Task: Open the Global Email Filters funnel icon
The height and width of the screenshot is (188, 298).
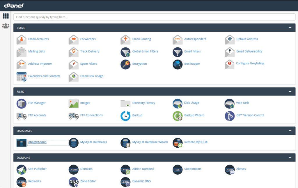Action: coord(125,52)
